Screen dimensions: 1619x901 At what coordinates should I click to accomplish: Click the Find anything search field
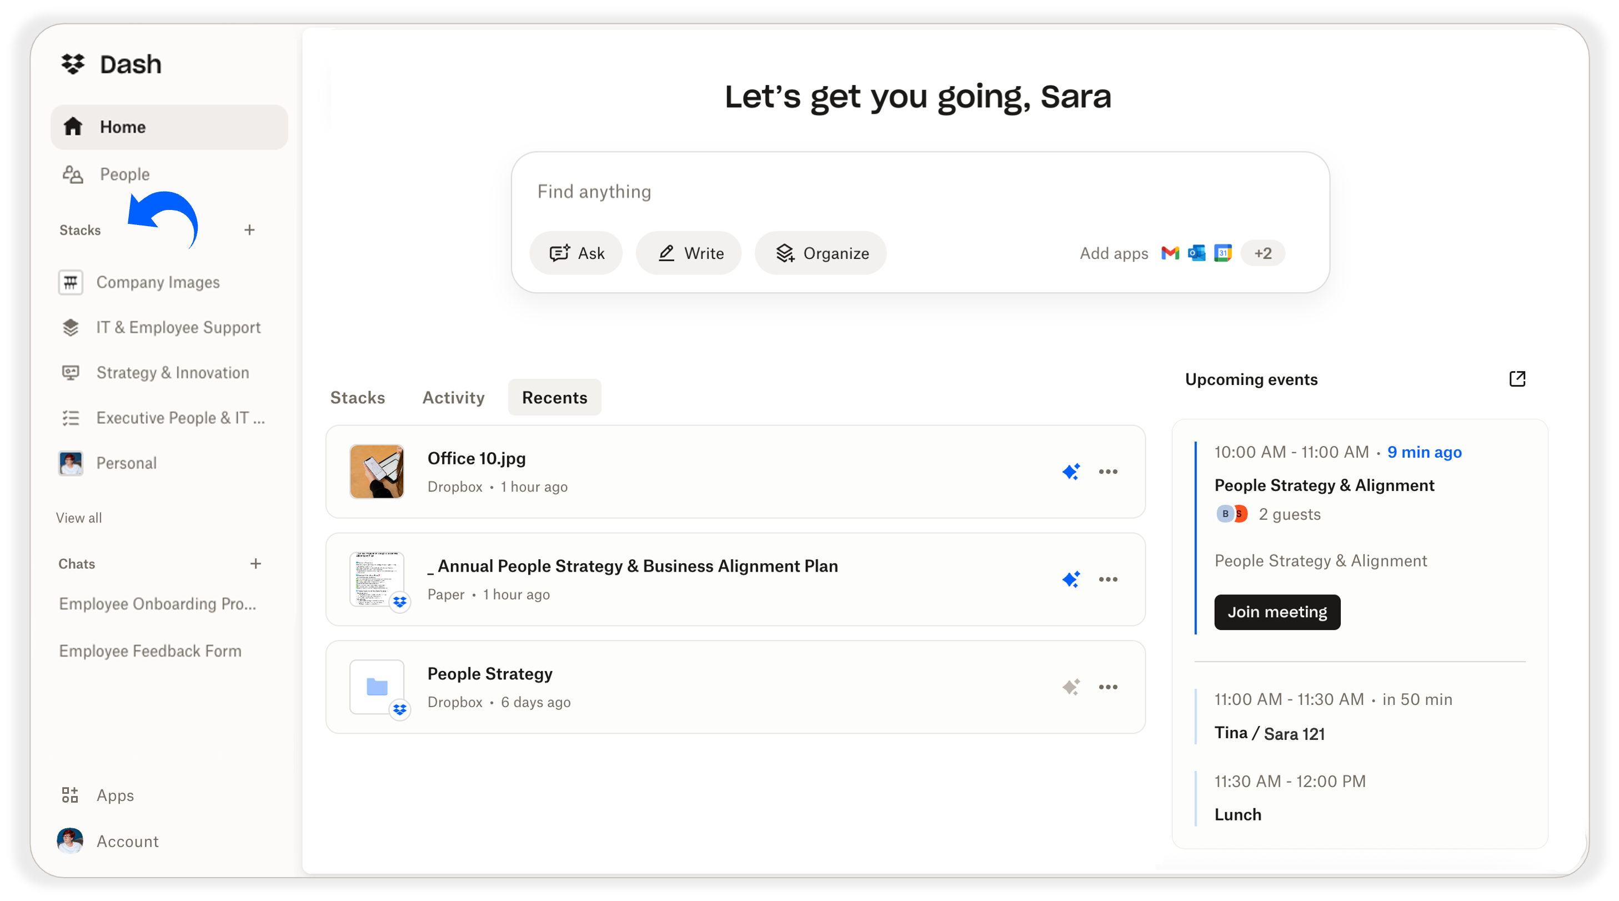coord(754,192)
